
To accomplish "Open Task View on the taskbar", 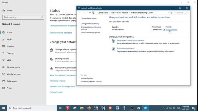I will (x=60, y=108).
